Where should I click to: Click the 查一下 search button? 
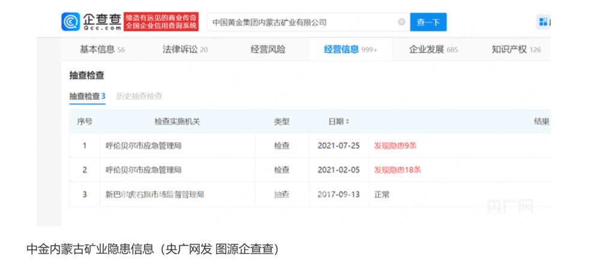pos(428,22)
